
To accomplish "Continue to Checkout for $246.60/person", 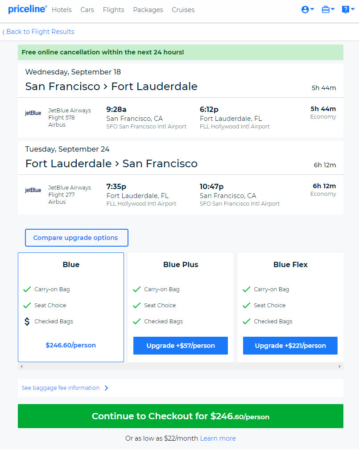I will pyautogui.click(x=181, y=416).
